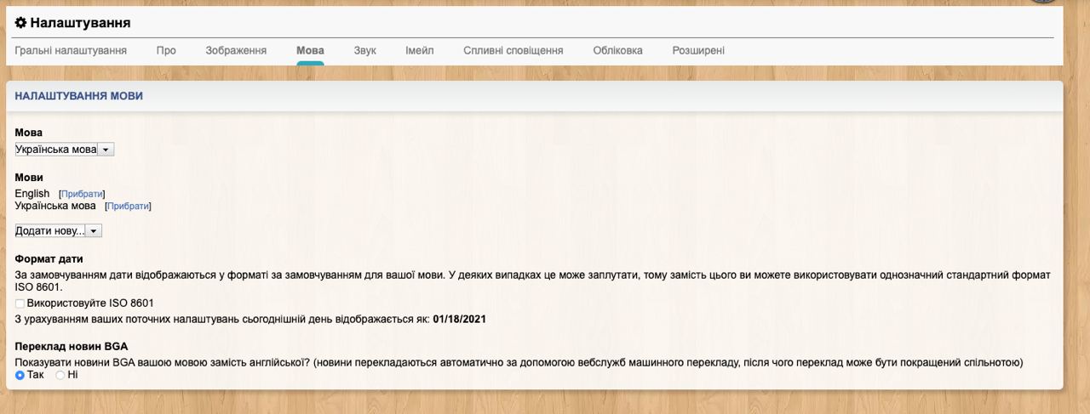
Task: Open the Гральні налаштування tab
Action: 71,50
